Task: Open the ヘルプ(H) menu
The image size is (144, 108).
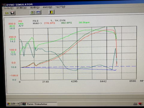Action: pyautogui.click(x=60, y=7)
